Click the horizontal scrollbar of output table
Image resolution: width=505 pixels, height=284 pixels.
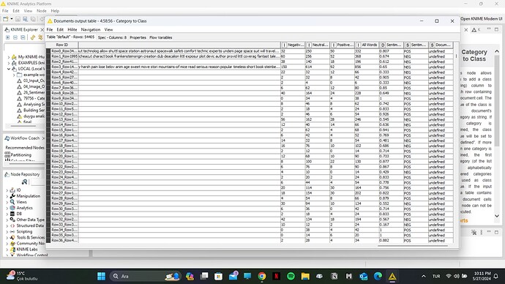coord(413,246)
